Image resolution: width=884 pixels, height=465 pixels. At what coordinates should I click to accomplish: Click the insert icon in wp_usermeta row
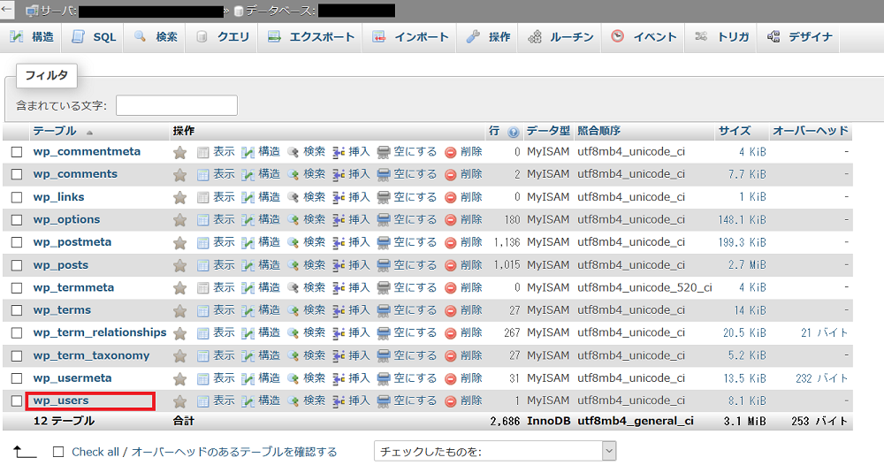[x=339, y=378]
